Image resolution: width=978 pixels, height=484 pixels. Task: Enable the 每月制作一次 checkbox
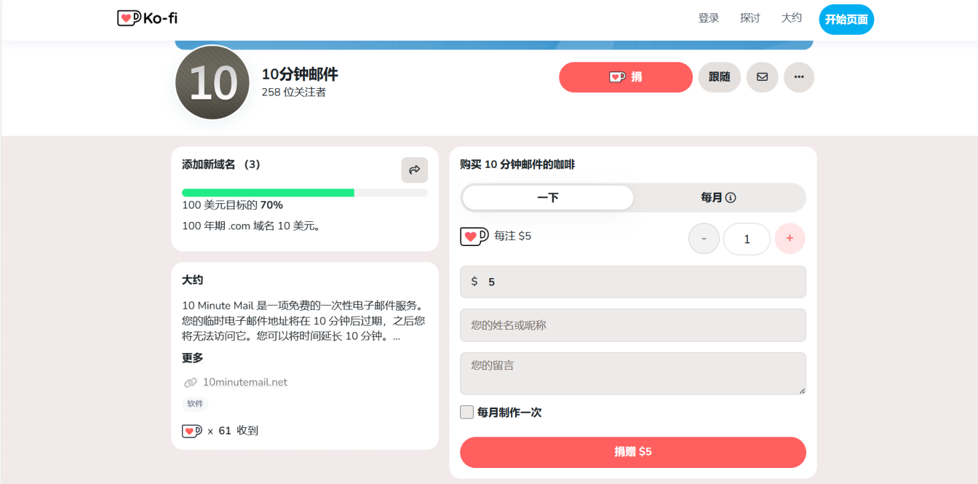467,412
